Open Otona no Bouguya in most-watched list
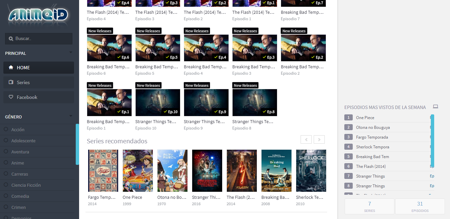This screenshot has height=219, width=450. pyautogui.click(x=373, y=127)
